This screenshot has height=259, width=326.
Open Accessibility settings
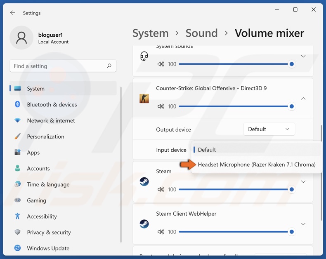coord(63,216)
